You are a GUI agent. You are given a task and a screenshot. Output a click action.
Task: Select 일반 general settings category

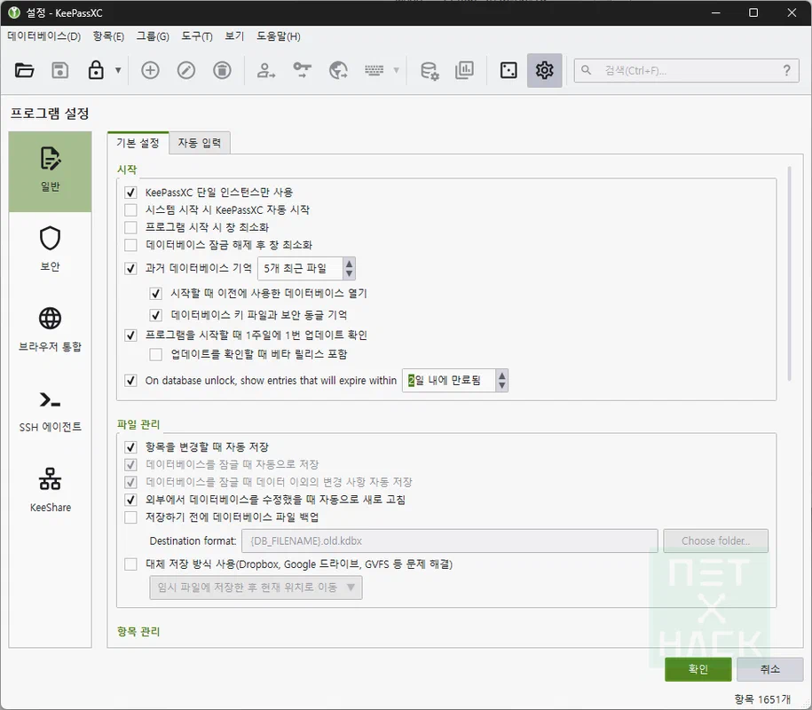pos(51,171)
